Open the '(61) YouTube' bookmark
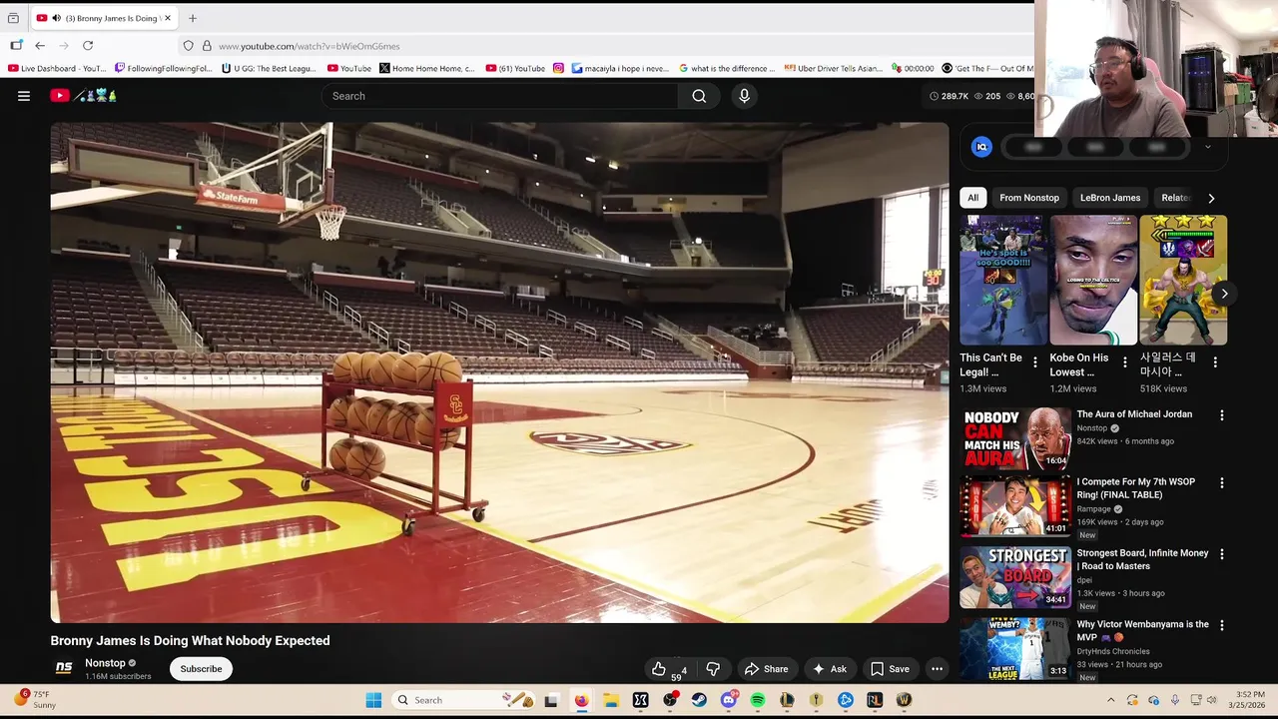Image resolution: width=1278 pixels, height=719 pixels. click(515, 69)
